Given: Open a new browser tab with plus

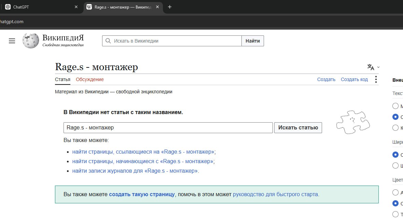Looking at the screenshot, I should pyautogui.click(x=170, y=7).
